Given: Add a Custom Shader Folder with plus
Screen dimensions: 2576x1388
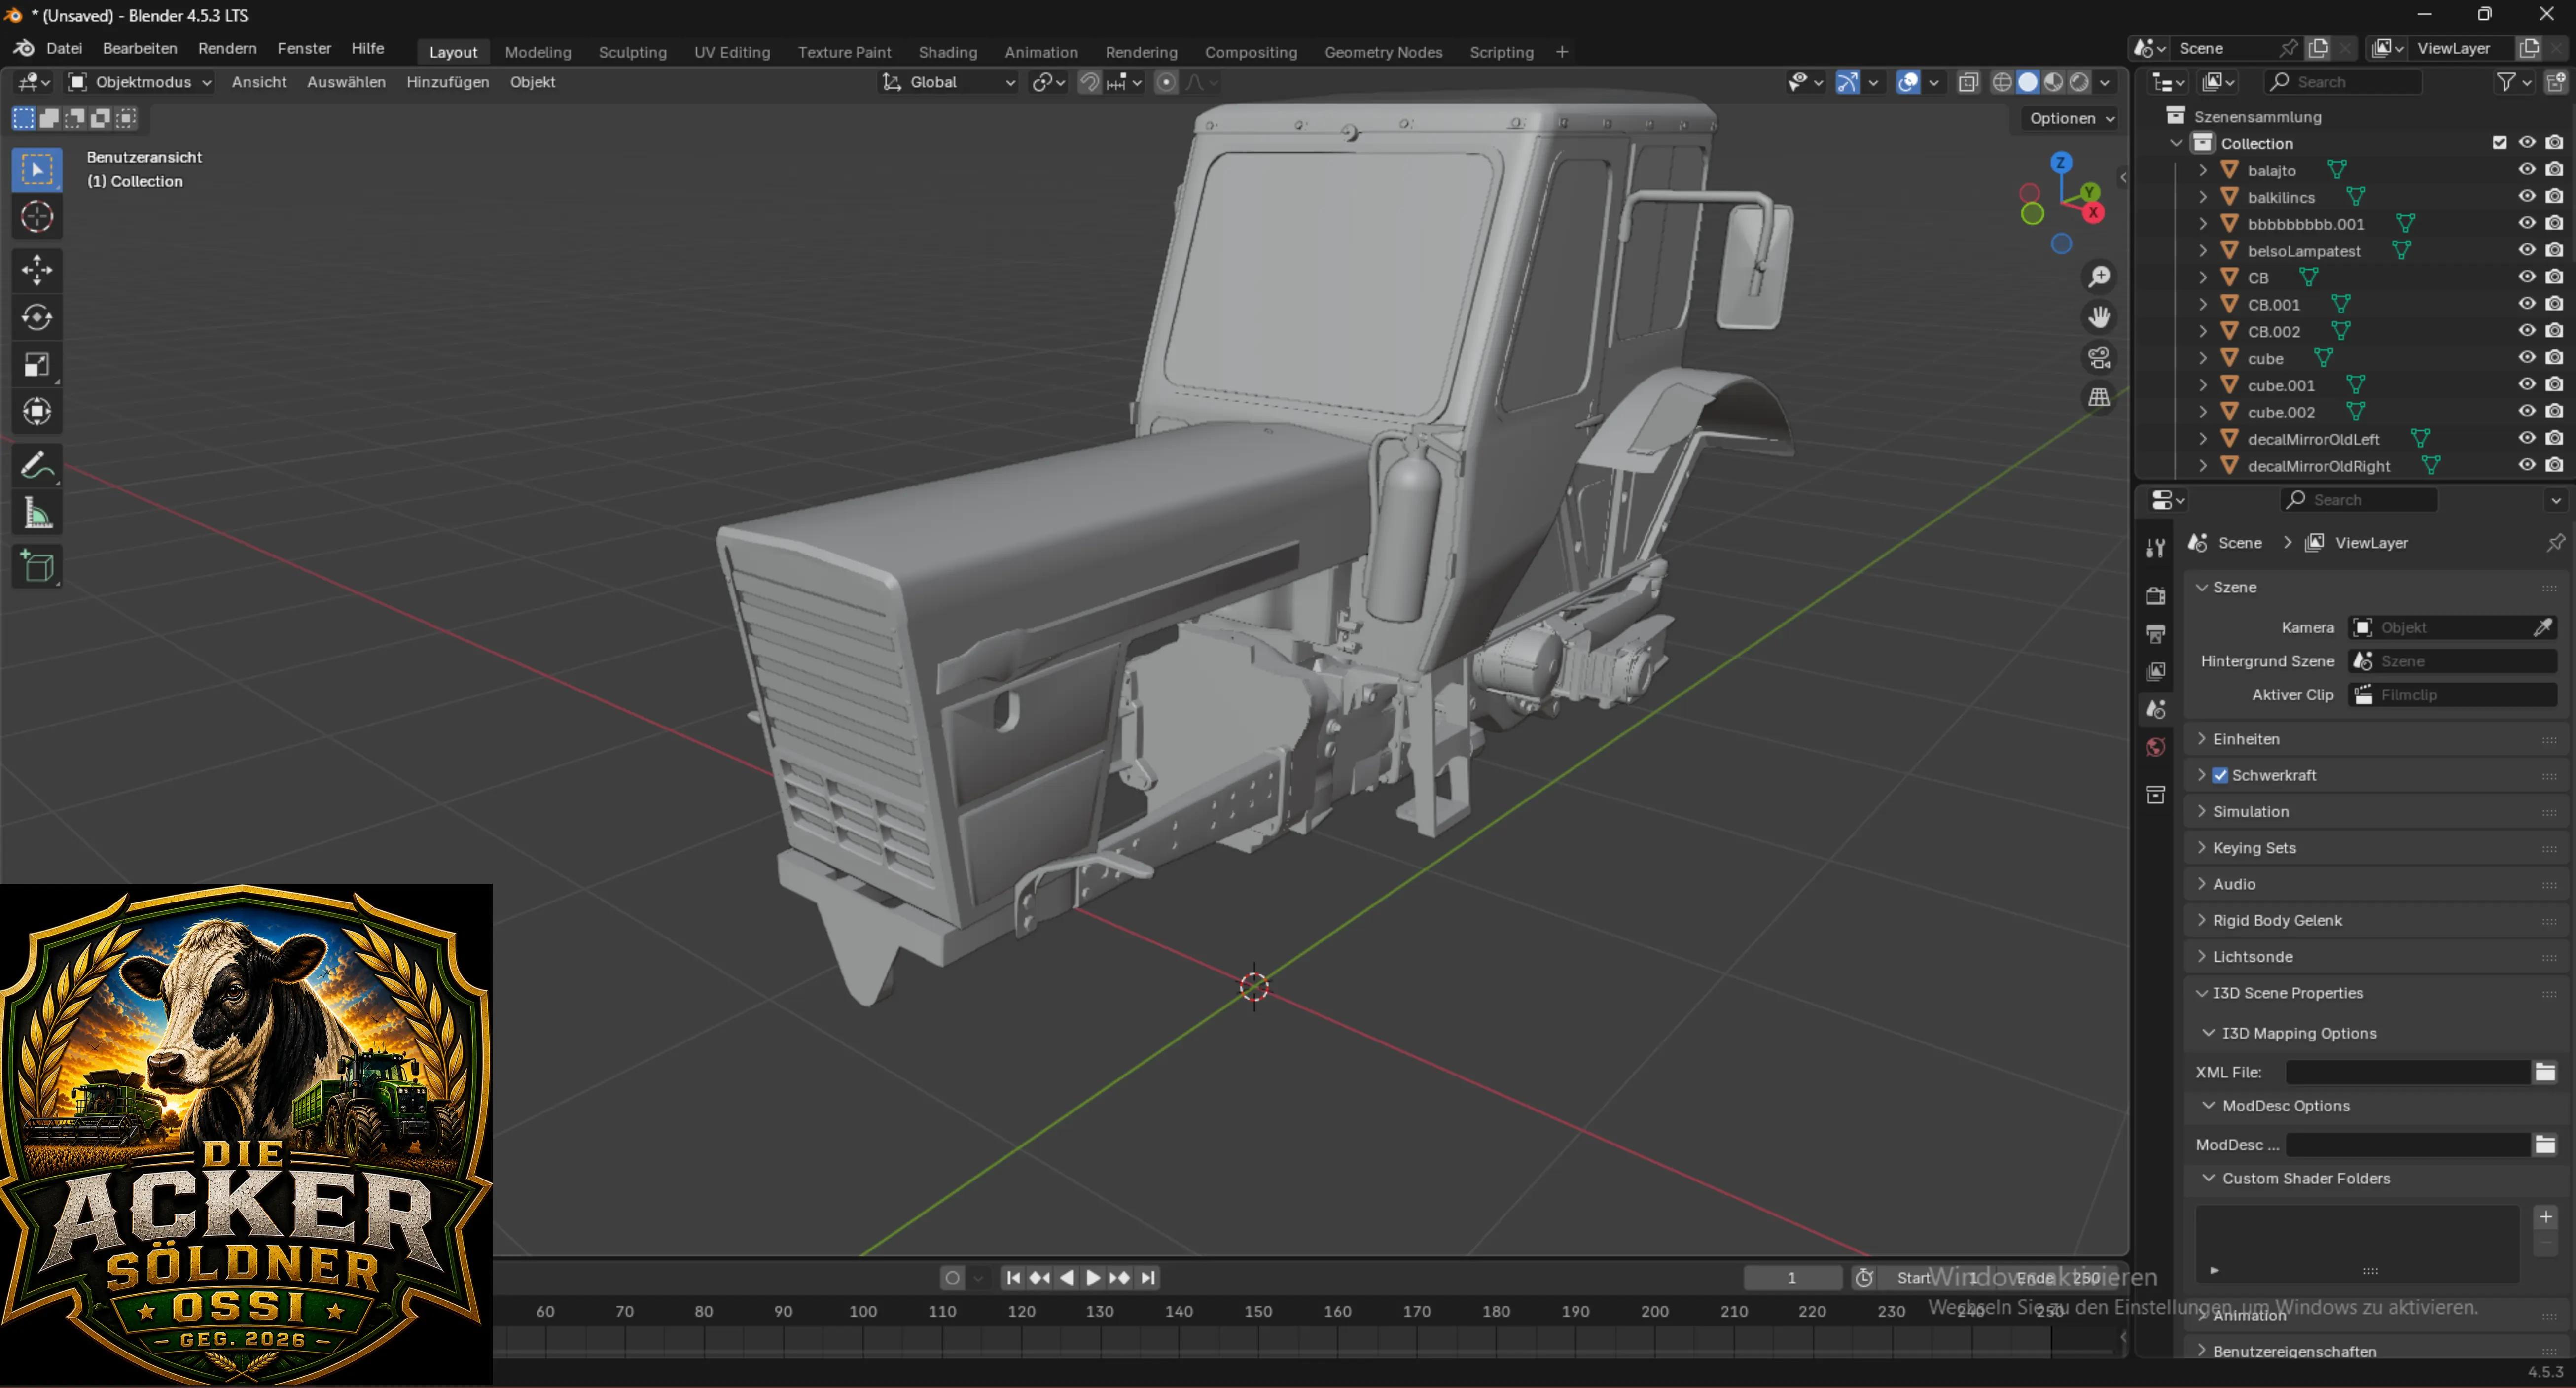Looking at the screenshot, I should tap(2546, 1216).
